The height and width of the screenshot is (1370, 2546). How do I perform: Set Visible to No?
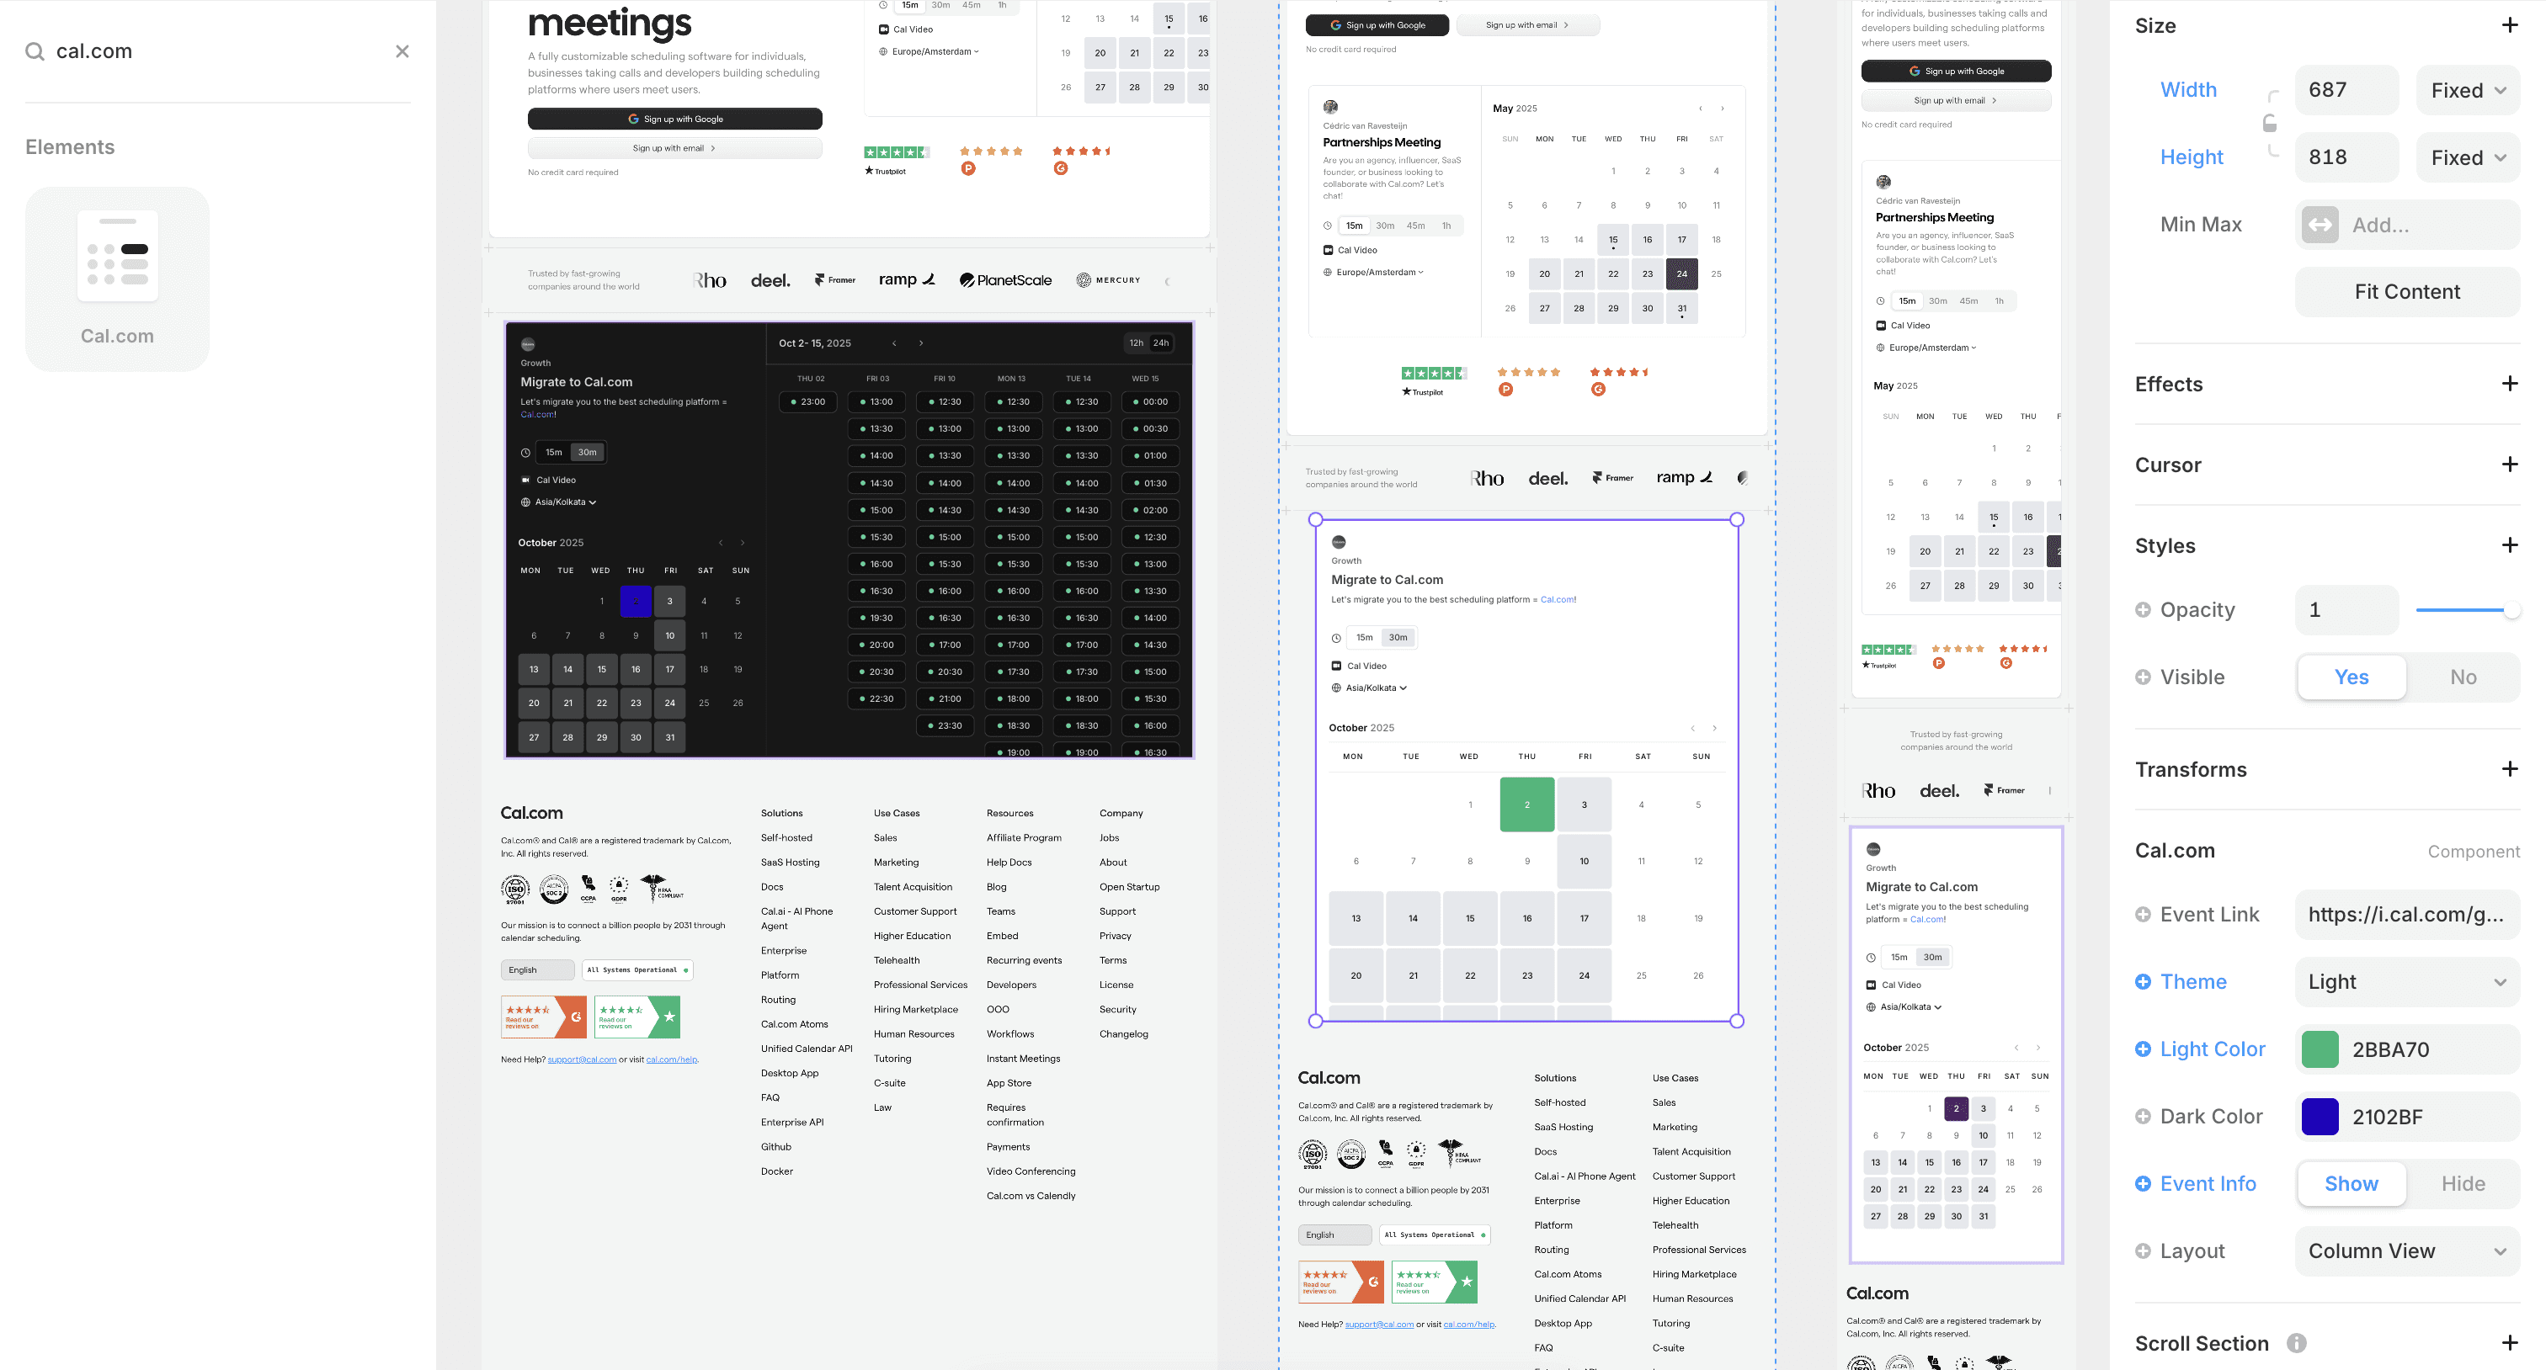pyautogui.click(x=2463, y=677)
